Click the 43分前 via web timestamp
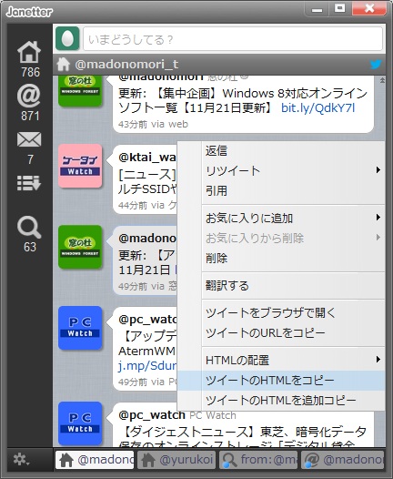This screenshot has height=479, width=393. click(153, 124)
